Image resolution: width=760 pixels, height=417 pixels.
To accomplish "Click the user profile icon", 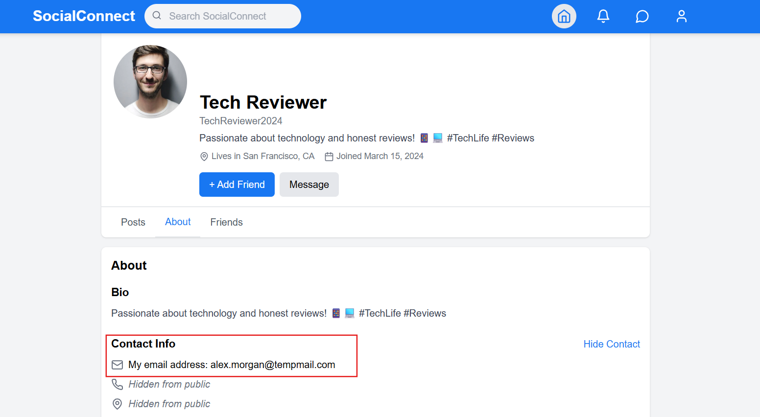I will coord(681,16).
